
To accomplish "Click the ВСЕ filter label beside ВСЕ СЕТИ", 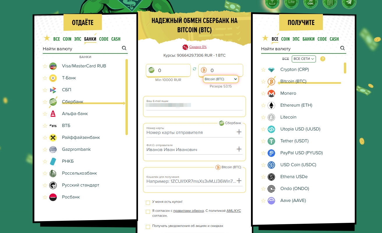I will pos(286,59).
